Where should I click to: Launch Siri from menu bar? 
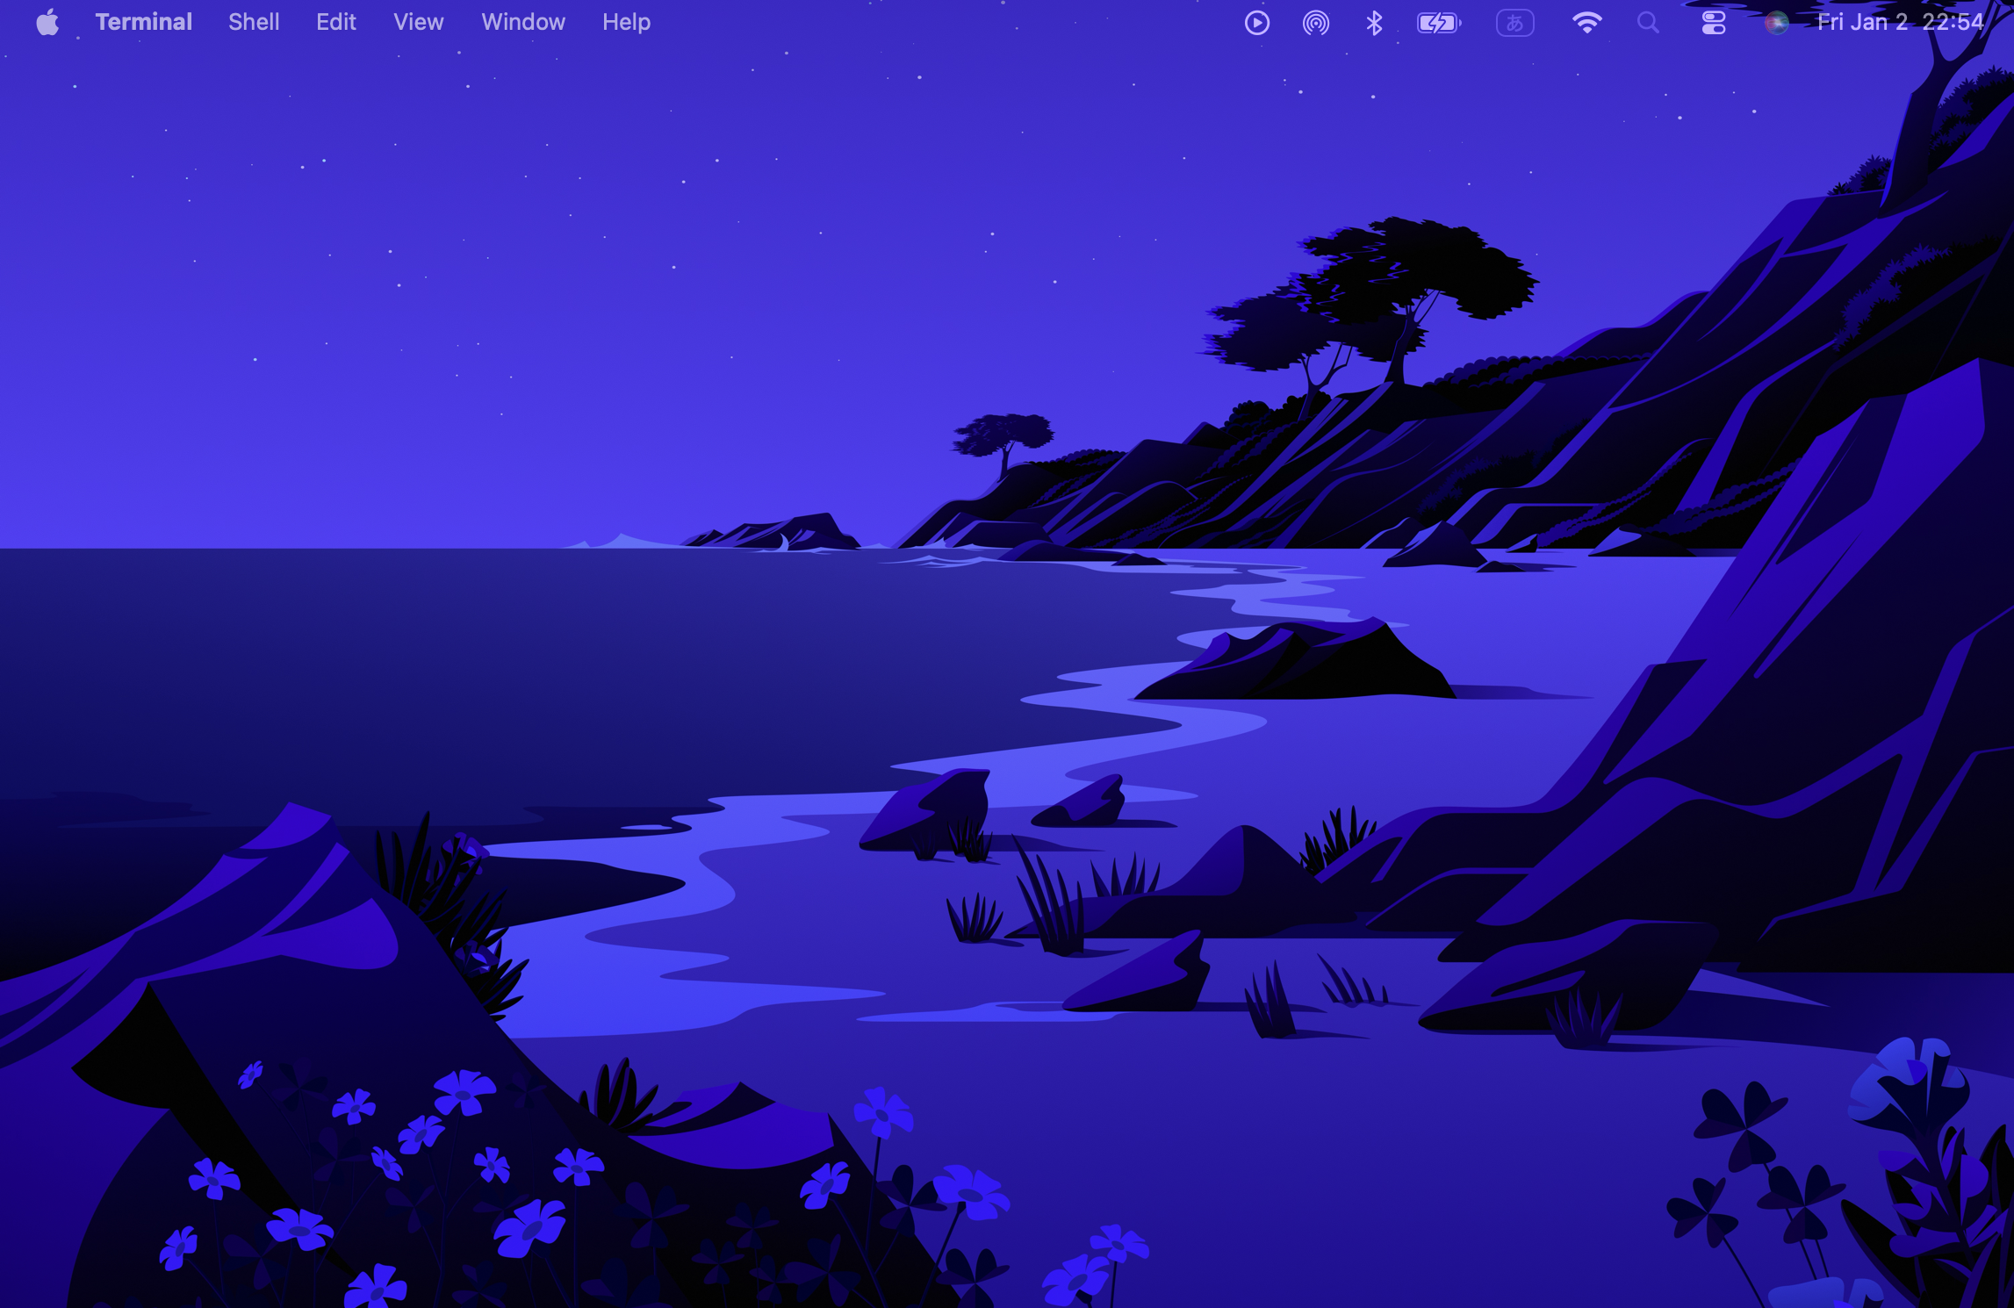coord(1776,22)
